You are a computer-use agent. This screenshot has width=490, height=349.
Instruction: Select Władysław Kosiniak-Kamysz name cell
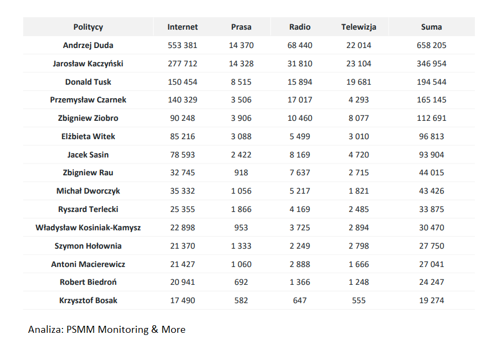click(88, 228)
